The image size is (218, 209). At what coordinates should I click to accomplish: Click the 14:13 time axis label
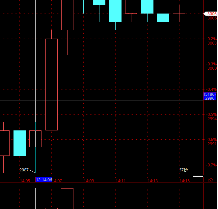pyautogui.click(x=153, y=181)
